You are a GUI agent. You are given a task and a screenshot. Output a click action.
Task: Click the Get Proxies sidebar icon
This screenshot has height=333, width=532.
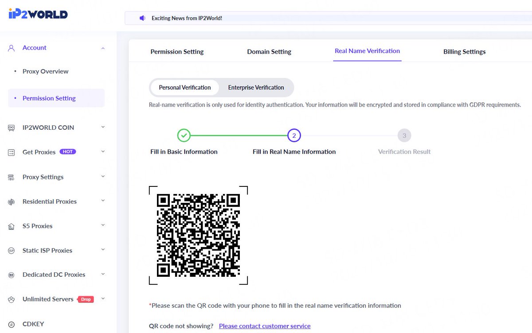click(12, 152)
